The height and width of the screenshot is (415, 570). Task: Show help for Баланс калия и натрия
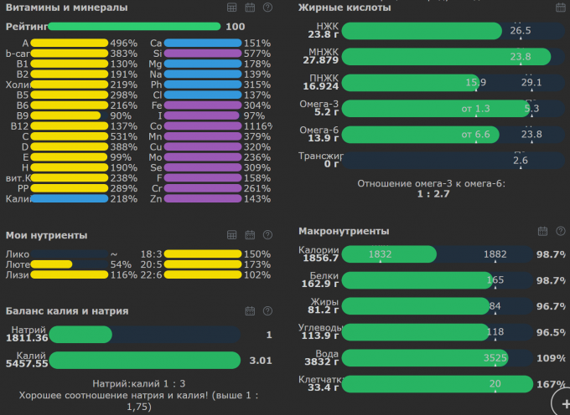coord(267,311)
